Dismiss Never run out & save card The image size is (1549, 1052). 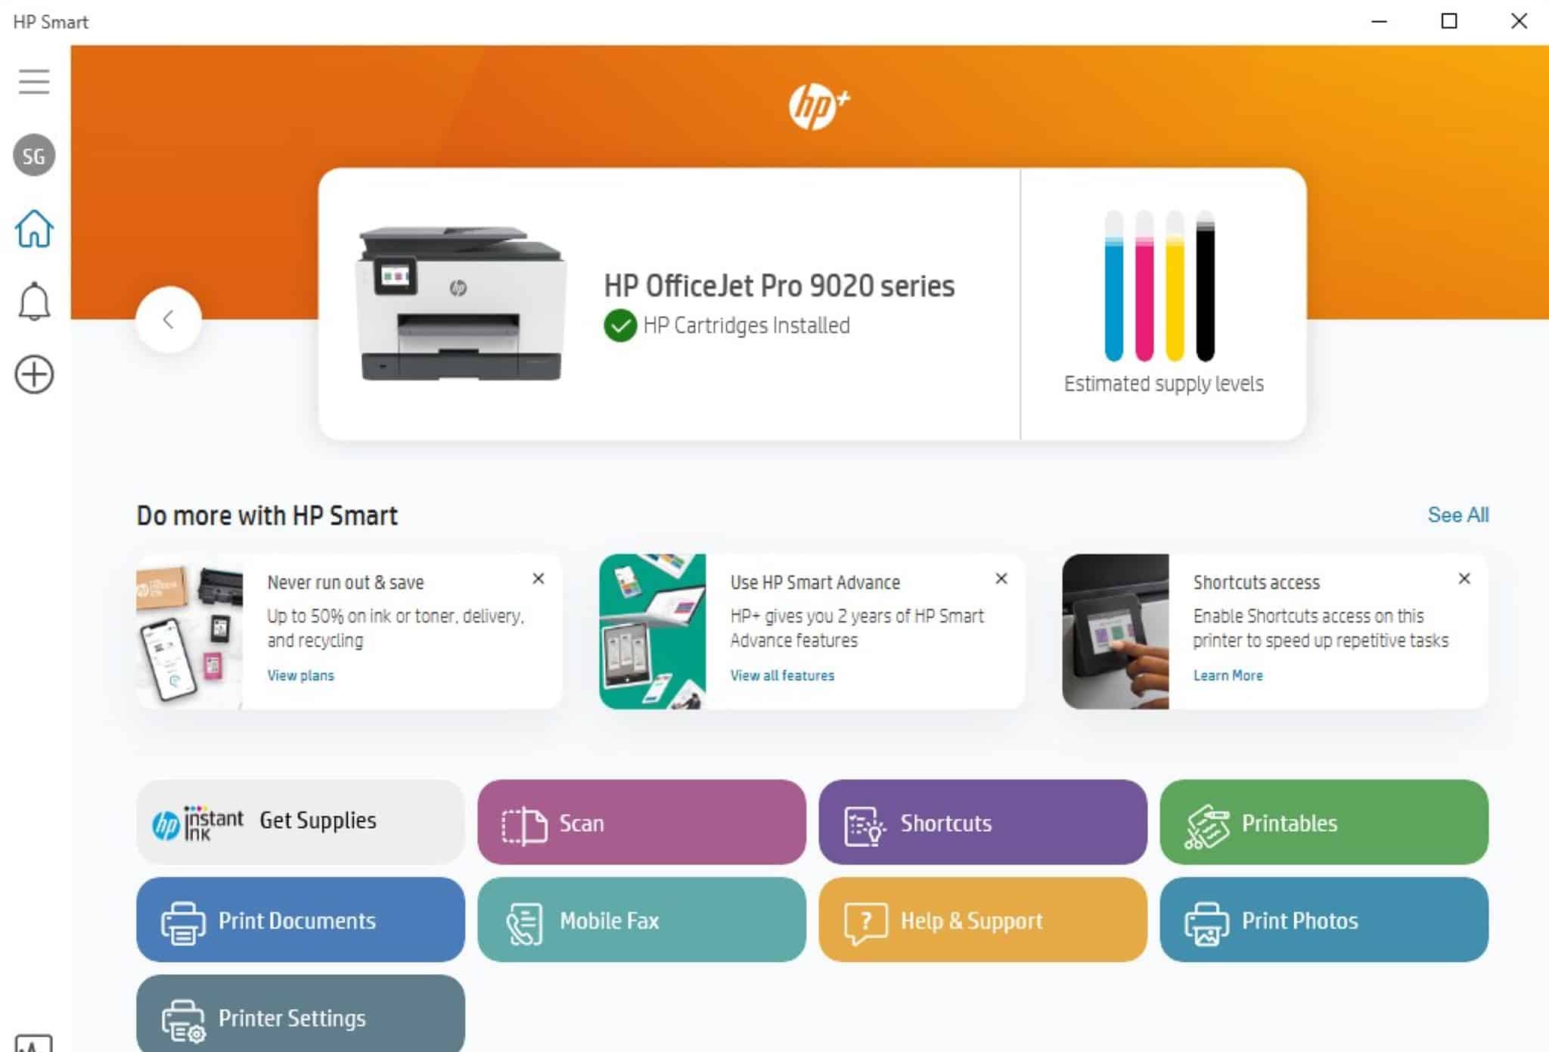point(538,578)
